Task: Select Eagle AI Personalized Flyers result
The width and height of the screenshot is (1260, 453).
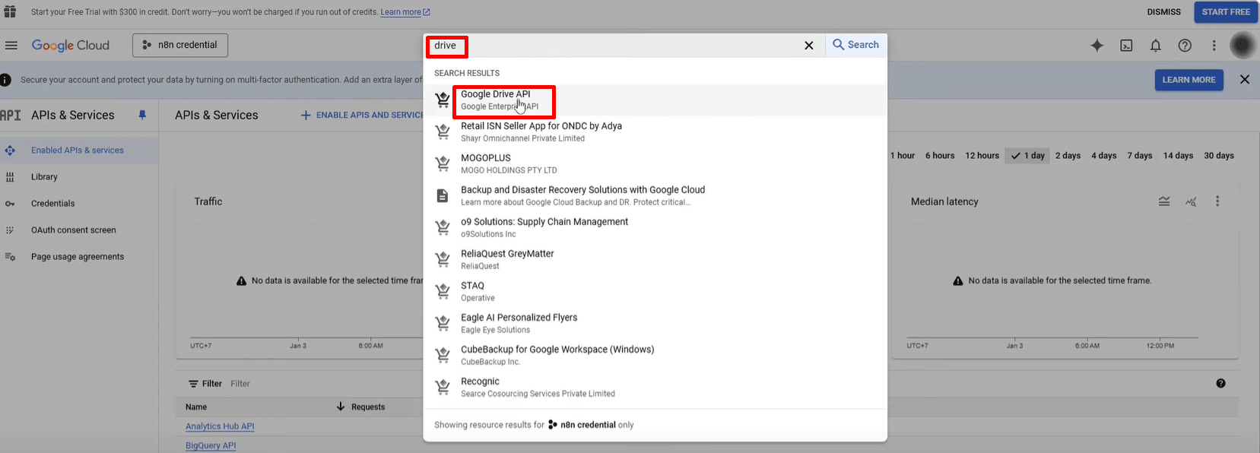Action: pos(655,324)
